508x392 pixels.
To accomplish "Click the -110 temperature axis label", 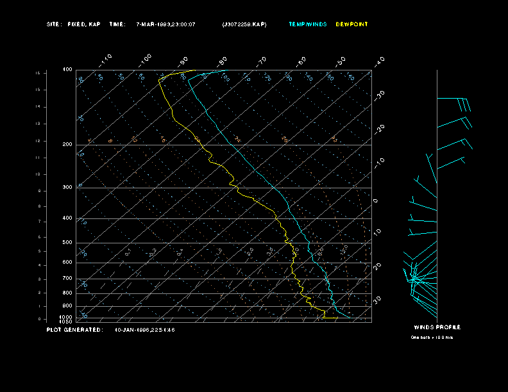I will click(106, 59).
